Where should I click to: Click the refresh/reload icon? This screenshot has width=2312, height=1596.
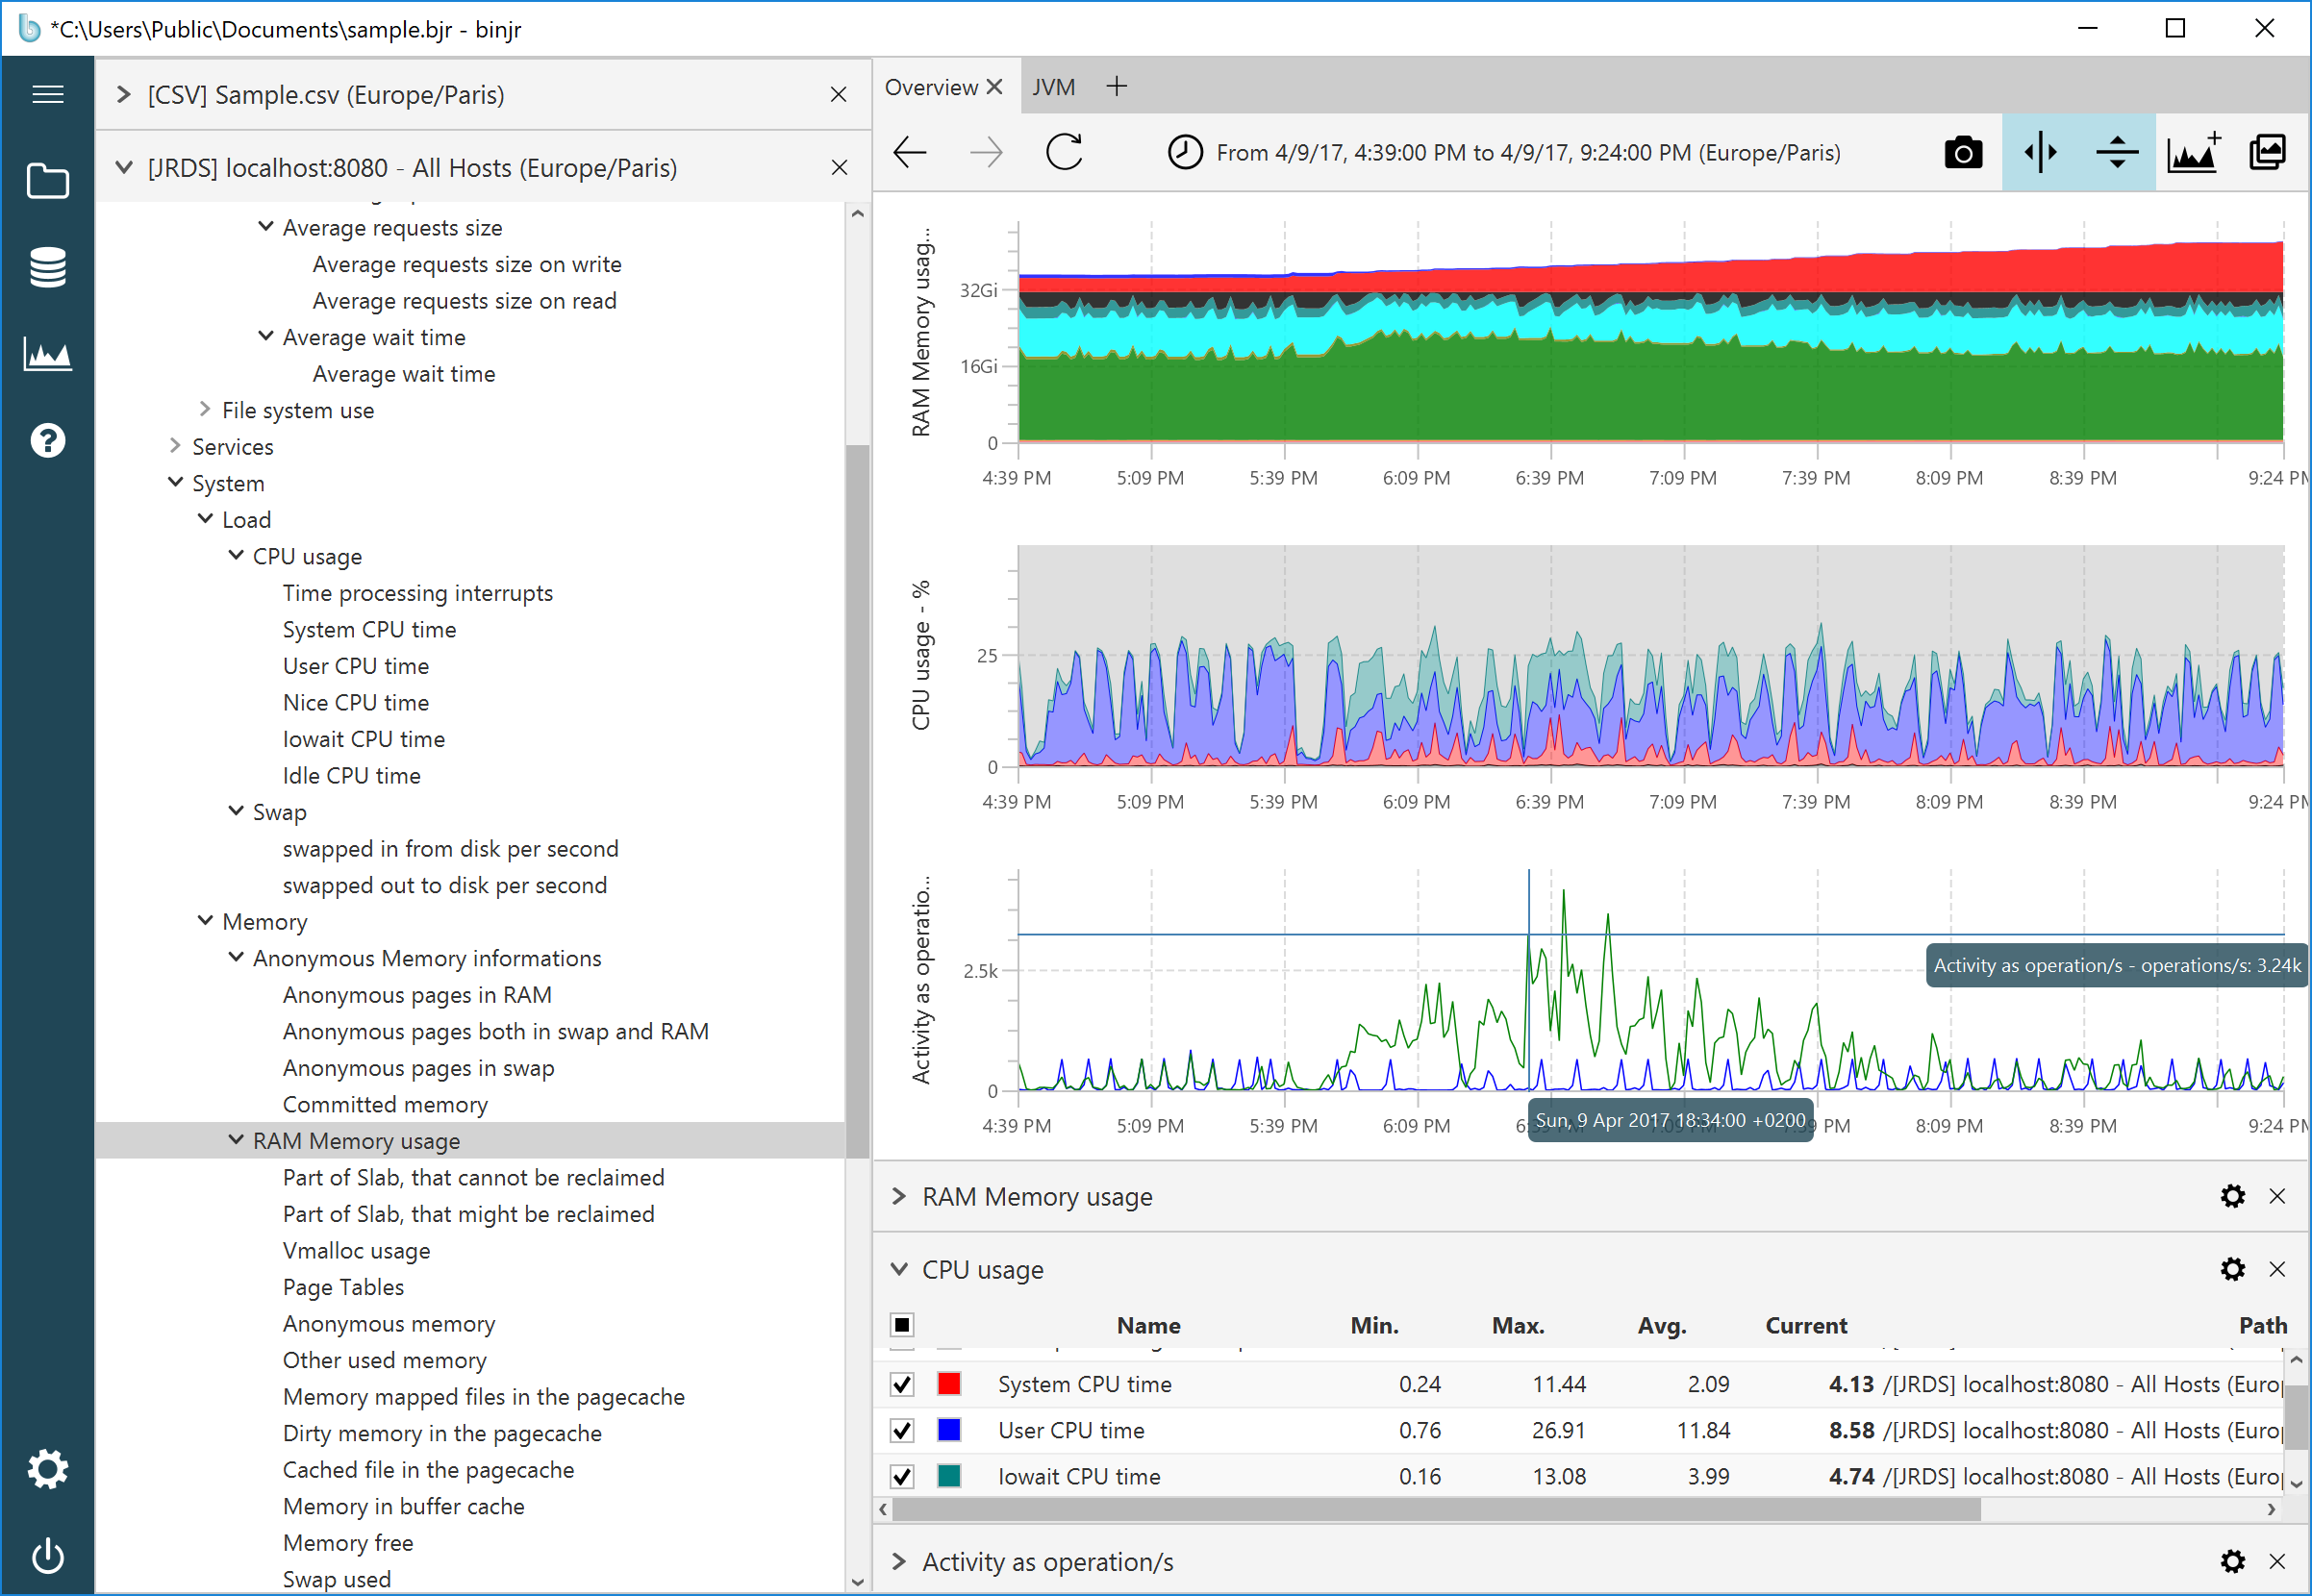(x=1065, y=155)
